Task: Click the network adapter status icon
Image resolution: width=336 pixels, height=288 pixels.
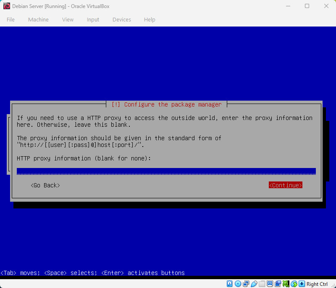Action: (x=246, y=283)
